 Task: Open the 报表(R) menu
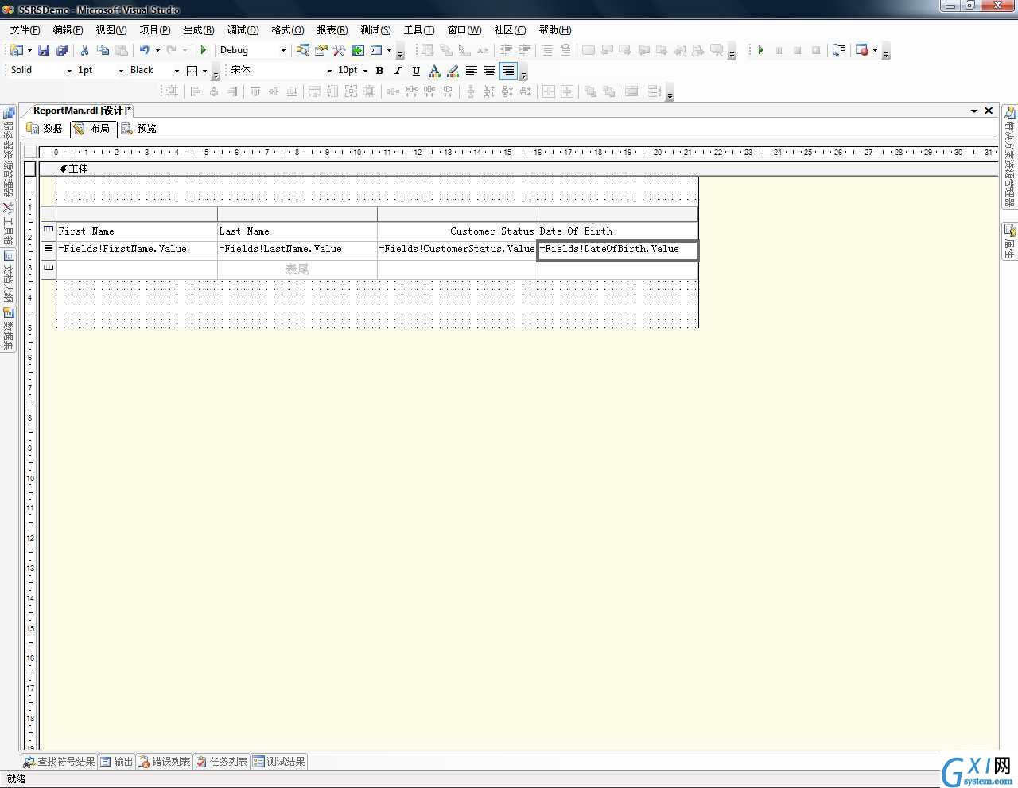[332, 30]
